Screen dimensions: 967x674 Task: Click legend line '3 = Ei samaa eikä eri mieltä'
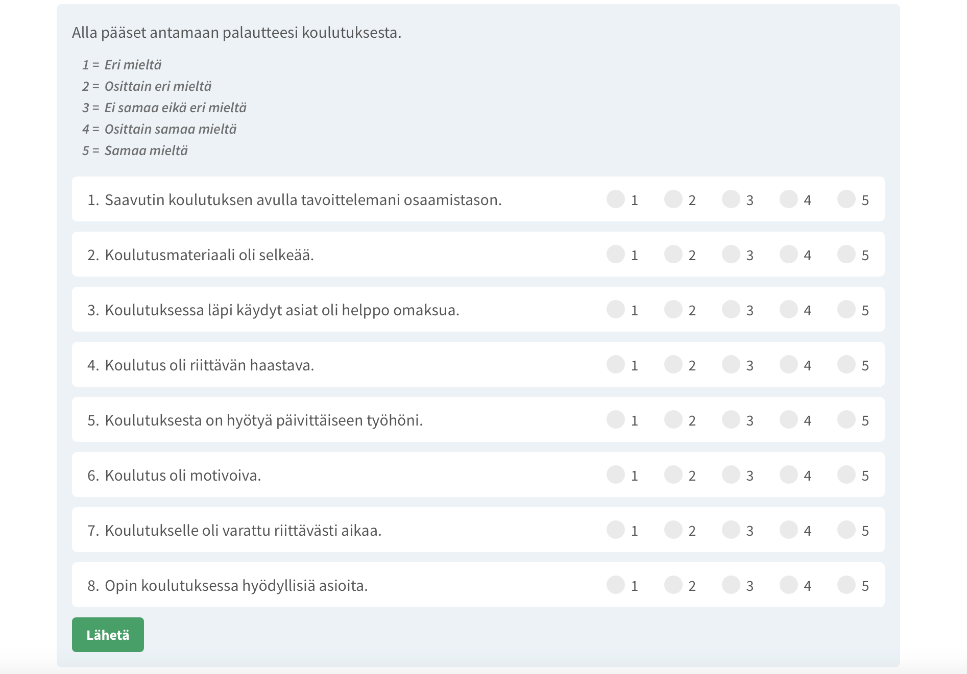coord(164,108)
